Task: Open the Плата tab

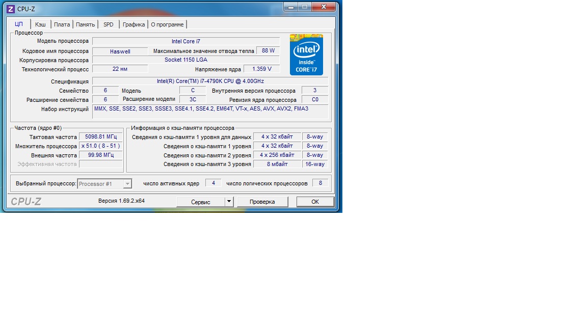Action: click(x=62, y=24)
